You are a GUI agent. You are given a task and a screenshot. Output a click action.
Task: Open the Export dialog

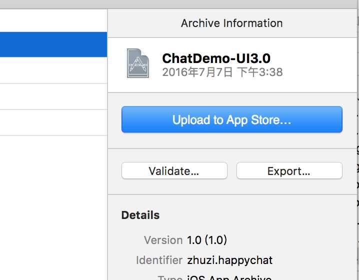click(x=289, y=170)
